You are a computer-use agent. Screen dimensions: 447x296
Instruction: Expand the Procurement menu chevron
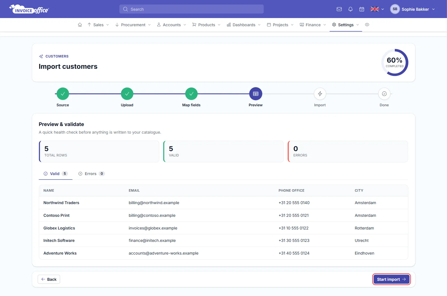(149, 25)
